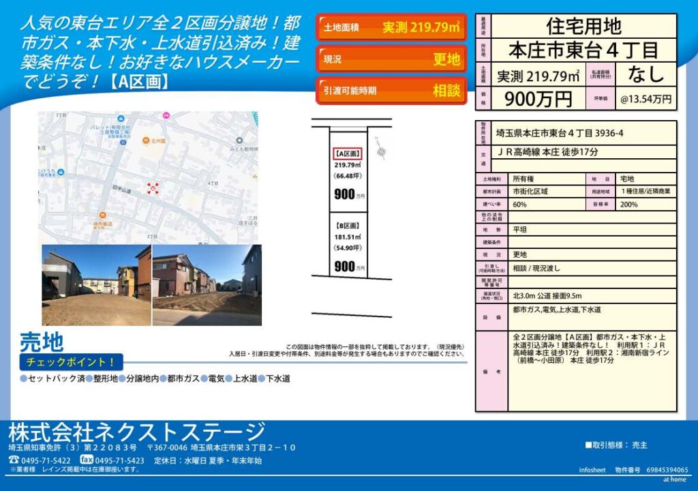Screen dimensions: 698x491
Task: Click the チェックポイント！ blue label
Action: tap(71, 361)
